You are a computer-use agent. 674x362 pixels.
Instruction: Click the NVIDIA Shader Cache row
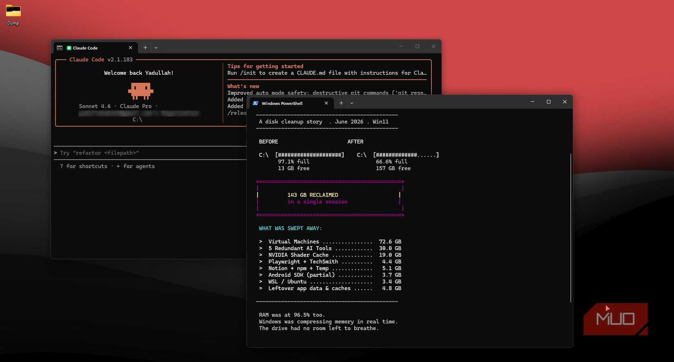click(x=330, y=255)
